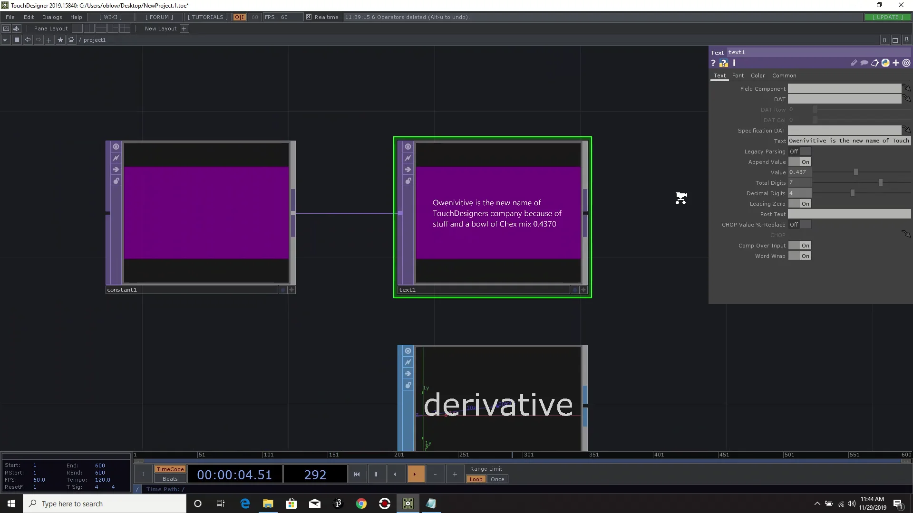This screenshot has width=913, height=513.
Task: Switch playback from Loop to Once
Action: [x=497, y=479]
